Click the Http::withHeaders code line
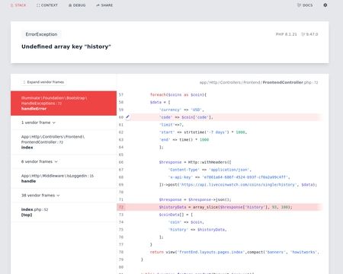 (195, 162)
